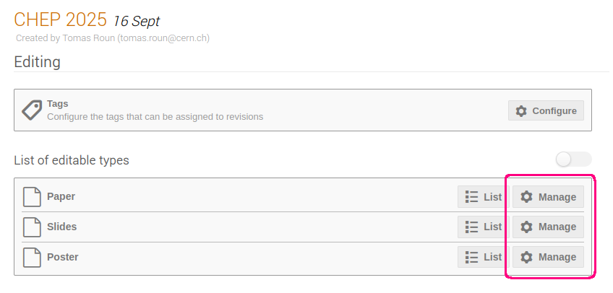The image size is (613, 293).
Task: Manage the Poster editable type
Action: [548, 257]
